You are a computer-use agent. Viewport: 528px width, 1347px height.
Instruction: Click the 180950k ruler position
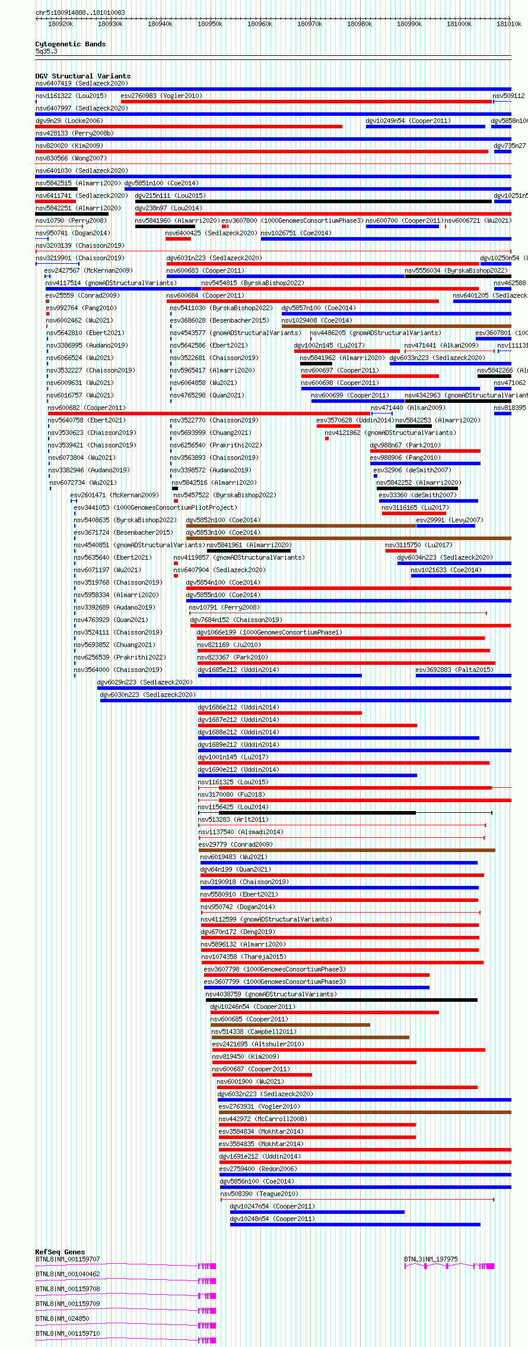(210, 24)
